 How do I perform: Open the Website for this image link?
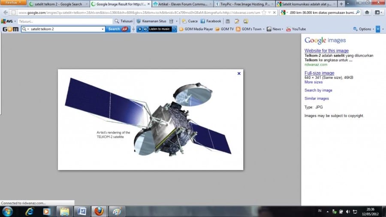(326, 51)
